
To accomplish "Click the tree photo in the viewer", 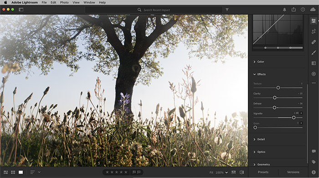I will [x=124, y=90].
